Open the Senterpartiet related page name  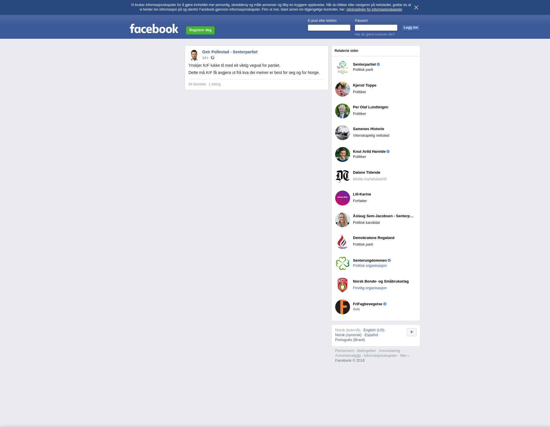[364, 64]
